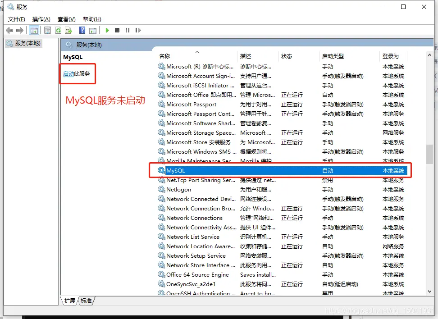Viewport: 438px width, 319px height.
Task: Click the gear icon beside Office 64 Source Engine
Action: 161,274
